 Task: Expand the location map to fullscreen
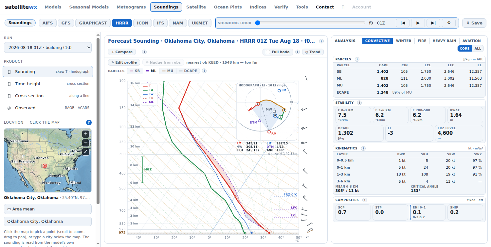pos(85,152)
